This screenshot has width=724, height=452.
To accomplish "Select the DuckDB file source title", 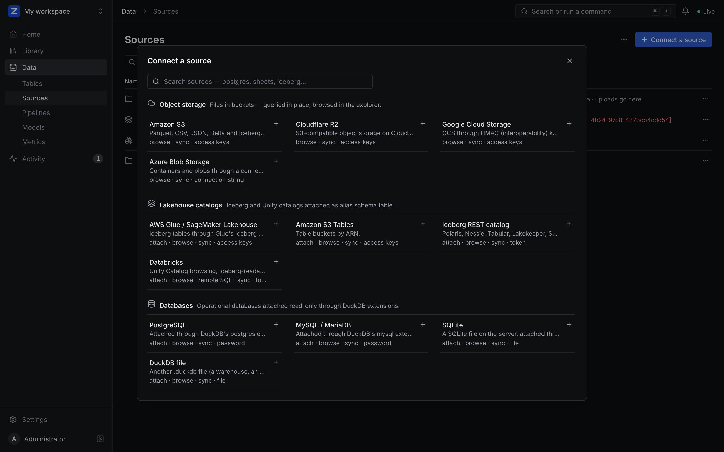I will point(167,363).
